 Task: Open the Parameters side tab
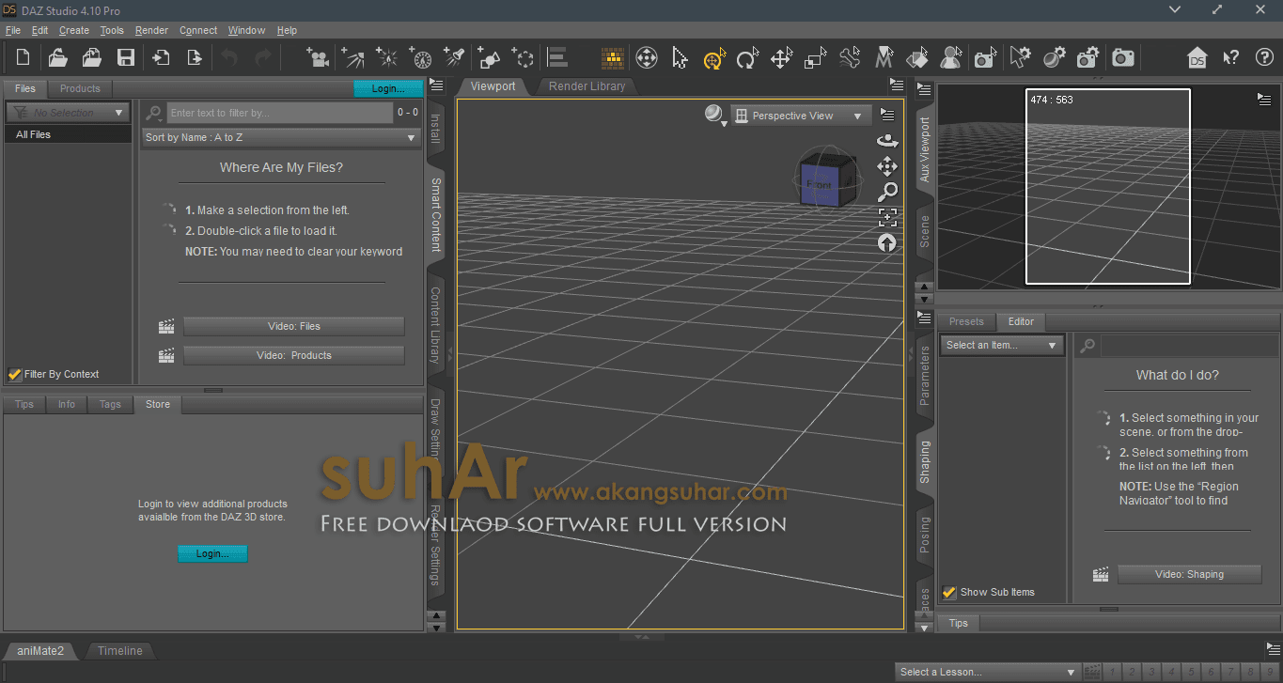(x=925, y=375)
